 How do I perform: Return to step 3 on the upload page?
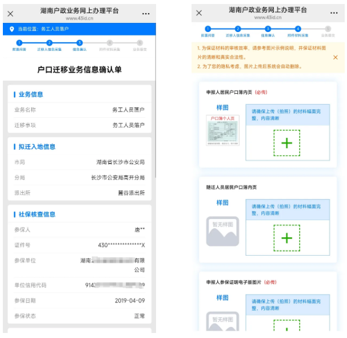(268, 29)
